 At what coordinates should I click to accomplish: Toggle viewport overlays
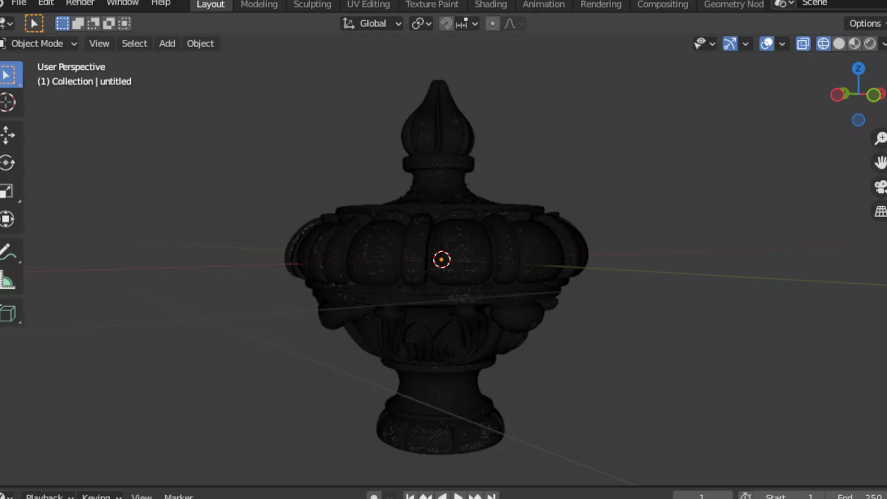pos(767,43)
